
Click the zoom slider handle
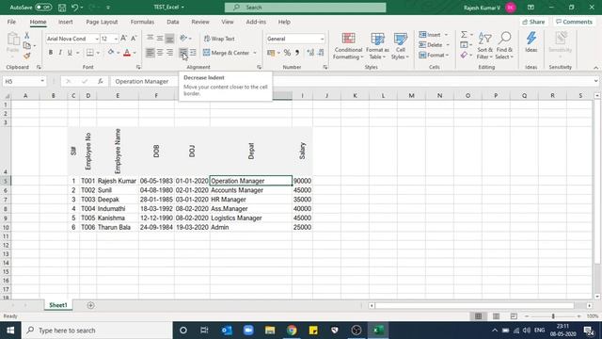point(553,316)
